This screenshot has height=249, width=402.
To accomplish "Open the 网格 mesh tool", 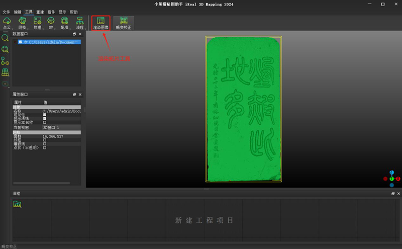I will [x=22, y=23].
